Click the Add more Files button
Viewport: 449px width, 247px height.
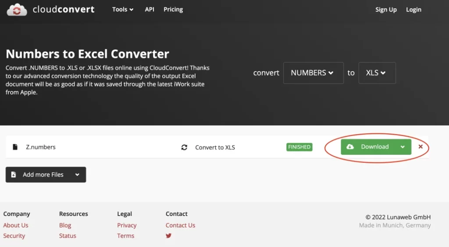tap(46, 175)
